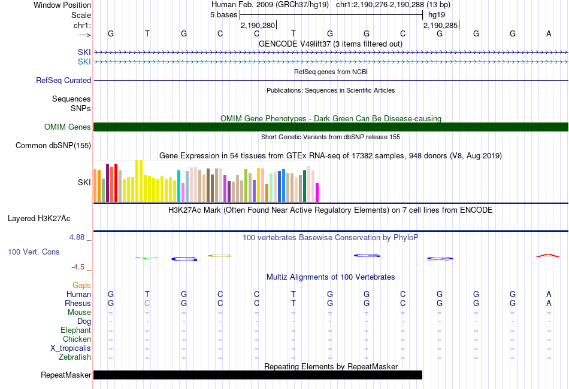569x389 pixels.
Task: Click the 'A' base in the reference sequence row
Action: (549, 33)
